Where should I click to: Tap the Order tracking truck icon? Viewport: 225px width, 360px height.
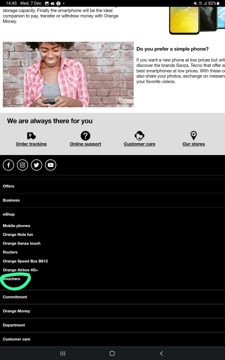pyautogui.click(x=31, y=136)
